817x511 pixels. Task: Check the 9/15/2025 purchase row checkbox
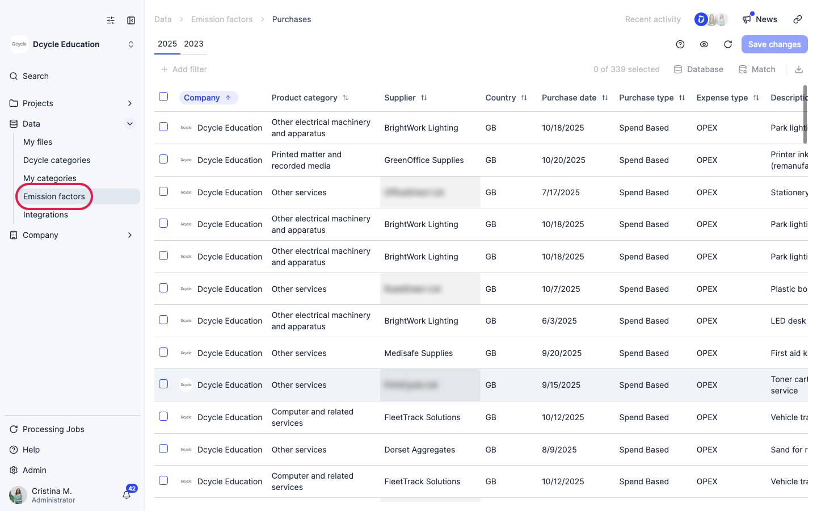(x=163, y=384)
